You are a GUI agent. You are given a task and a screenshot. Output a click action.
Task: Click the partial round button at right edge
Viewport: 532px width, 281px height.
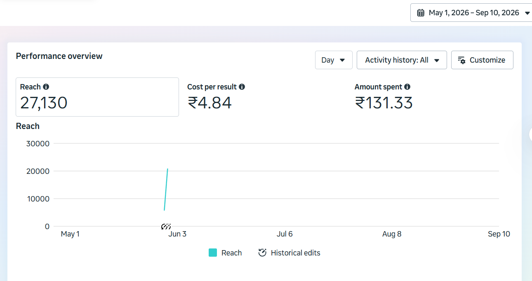click(x=530, y=134)
